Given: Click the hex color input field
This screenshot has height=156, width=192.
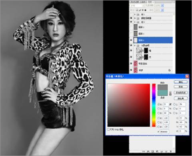Looking at the screenshot, I should click(164, 132).
